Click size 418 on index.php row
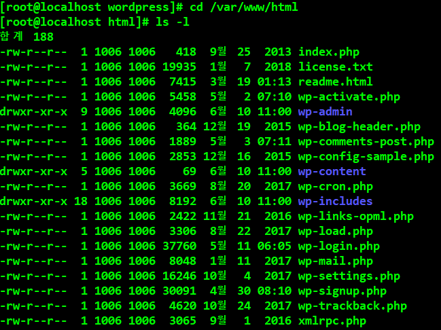Image resolution: width=441 pixels, height=330 pixels. [x=186, y=52]
